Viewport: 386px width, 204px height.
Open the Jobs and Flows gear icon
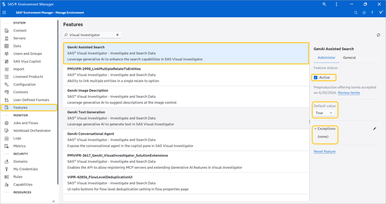click(x=7, y=123)
